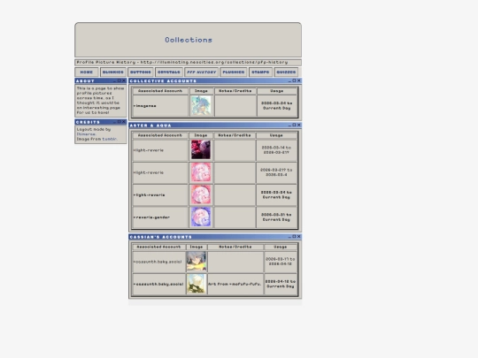The width and height of the screenshot is (478, 358).
Task: Click Usage header in Collective Accounts table
Action: (277, 91)
